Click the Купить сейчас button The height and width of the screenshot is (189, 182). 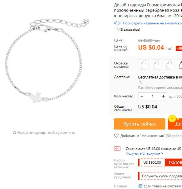(139, 124)
